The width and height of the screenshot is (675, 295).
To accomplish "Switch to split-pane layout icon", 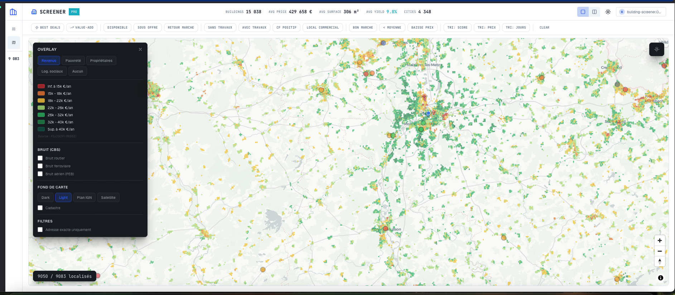I will pyautogui.click(x=594, y=12).
